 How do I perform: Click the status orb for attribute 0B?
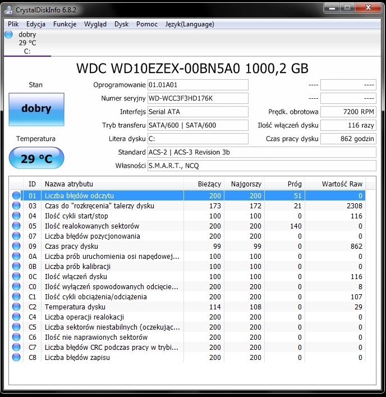point(16,266)
